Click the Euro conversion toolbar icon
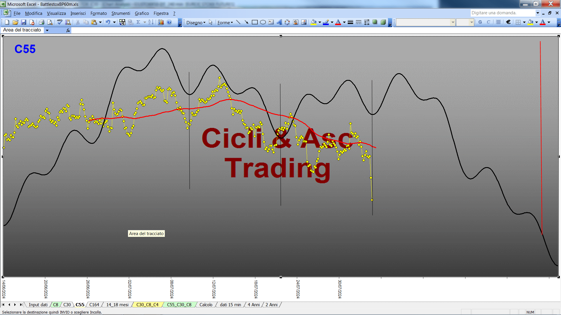The image size is (561, 315). point(122,22)
